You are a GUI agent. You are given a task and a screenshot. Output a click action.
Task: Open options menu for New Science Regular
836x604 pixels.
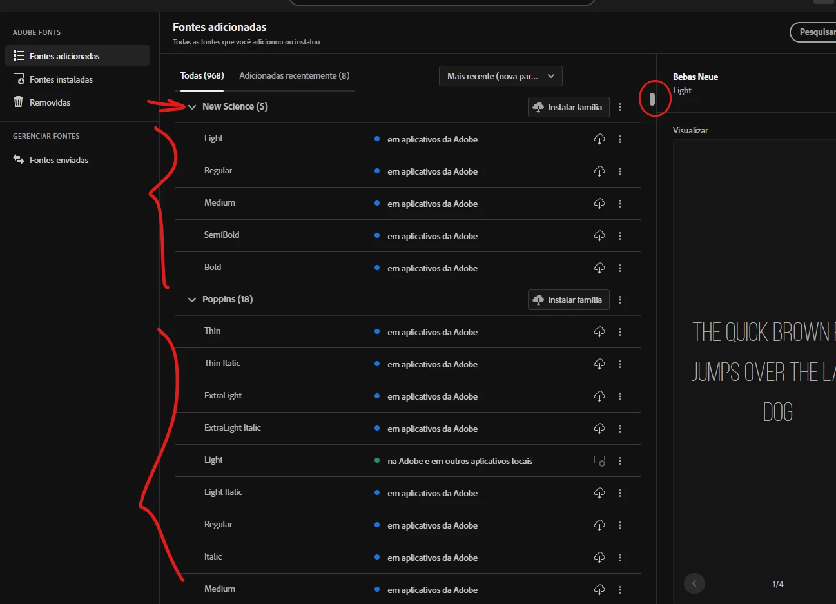pos(620,171)
